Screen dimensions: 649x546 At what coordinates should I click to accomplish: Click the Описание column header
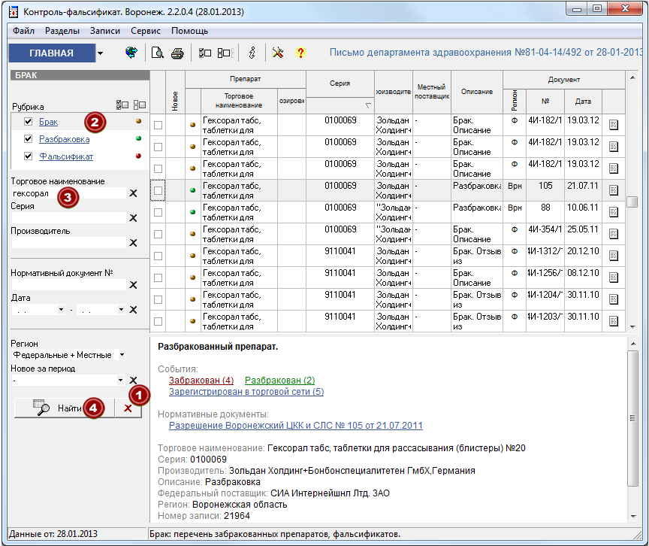(x=477, y=92)
